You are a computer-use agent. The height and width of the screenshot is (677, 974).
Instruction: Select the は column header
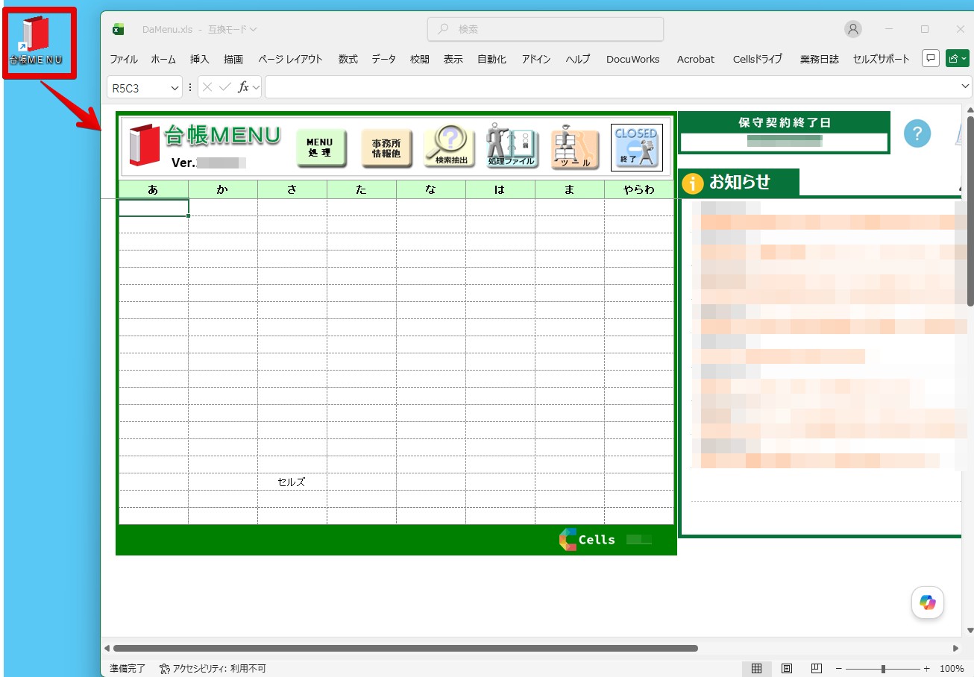pyautogui.click(x=500, y=189)
